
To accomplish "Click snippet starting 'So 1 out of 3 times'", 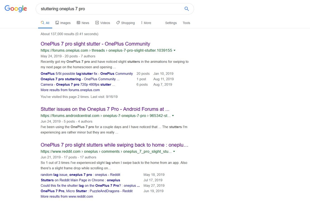I will [114, 165].
